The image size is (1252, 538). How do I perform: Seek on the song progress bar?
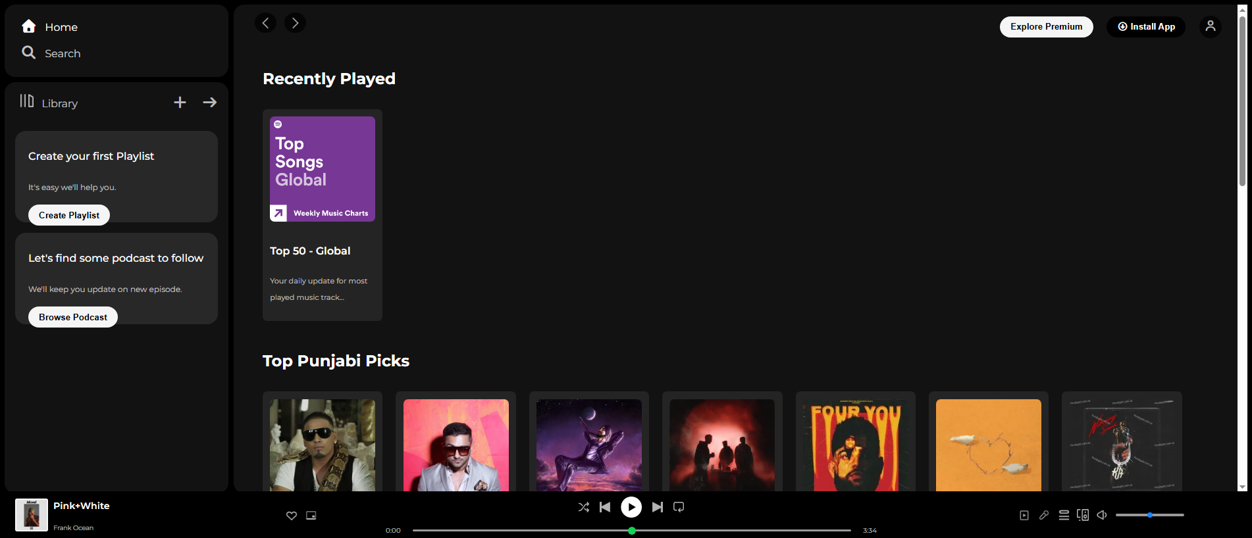tap(632, 530)
